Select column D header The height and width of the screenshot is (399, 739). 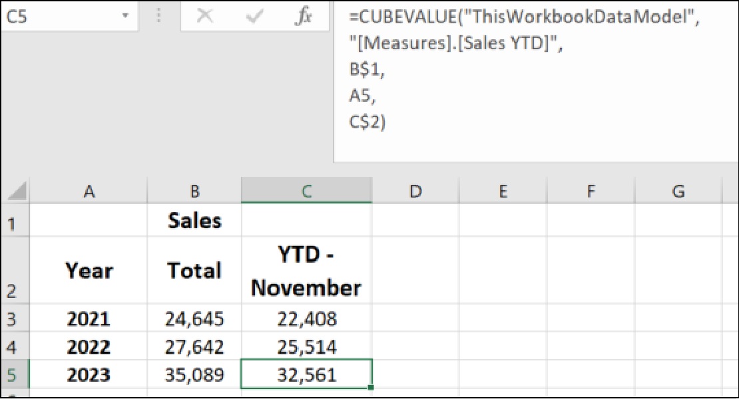pyautogui.click(x=415, y=191)
